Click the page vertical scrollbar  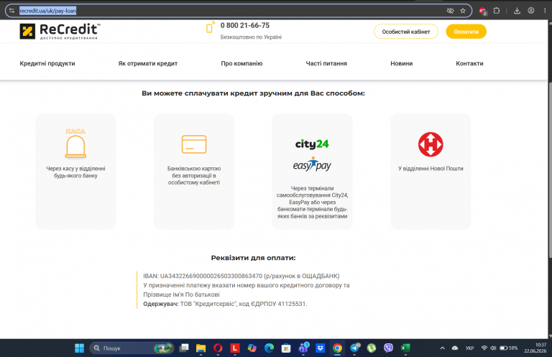pyautogui.click(x=550, y=169)
